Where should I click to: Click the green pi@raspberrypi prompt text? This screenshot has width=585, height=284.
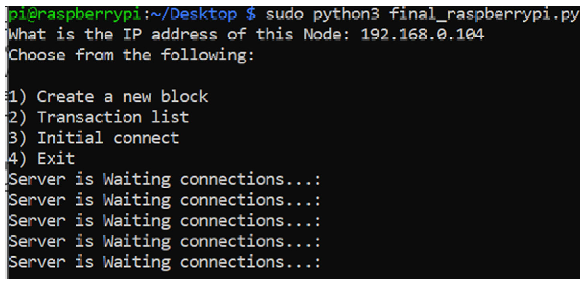[74, 14]
